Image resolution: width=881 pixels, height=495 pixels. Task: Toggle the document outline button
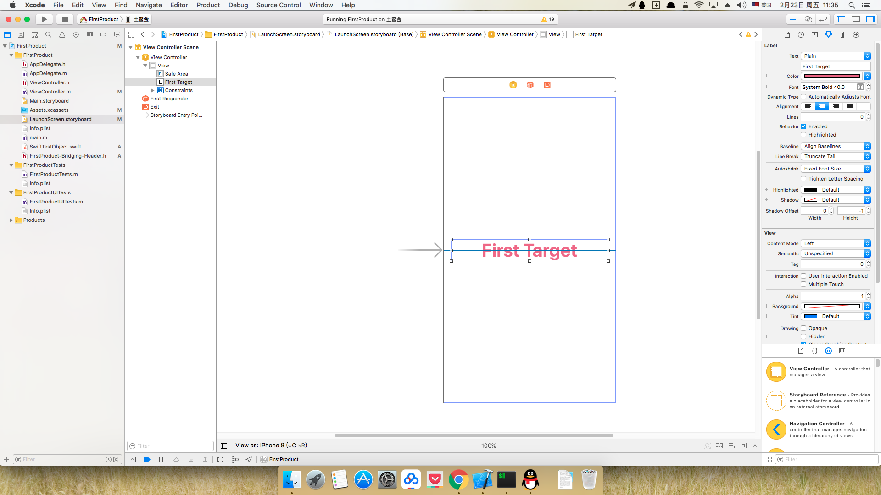[224, 445]
